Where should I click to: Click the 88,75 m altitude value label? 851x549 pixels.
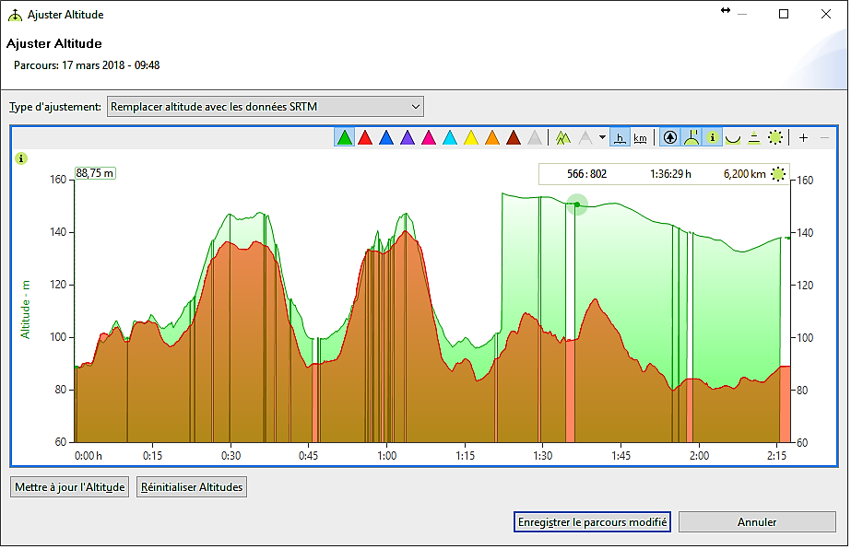point(94,172)
